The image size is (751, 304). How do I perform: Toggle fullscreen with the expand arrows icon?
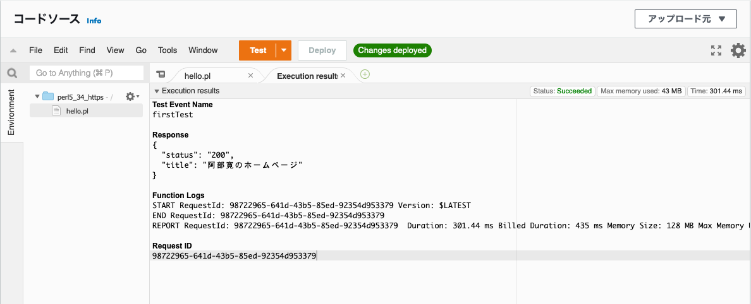[x=716, y=50]
